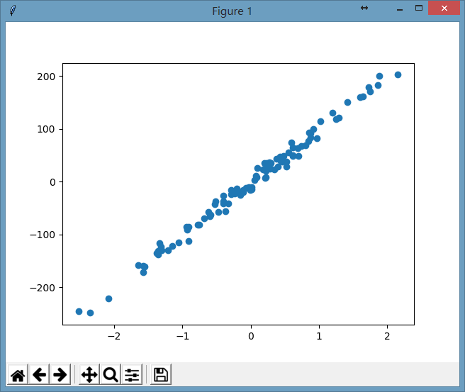The height and width of the screenshot is (392, 465).
Task: Click the x-axis label 2
Action: [x=387, y=336]
